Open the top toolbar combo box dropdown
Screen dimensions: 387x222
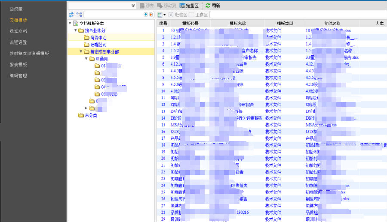(x=133, y=6)
